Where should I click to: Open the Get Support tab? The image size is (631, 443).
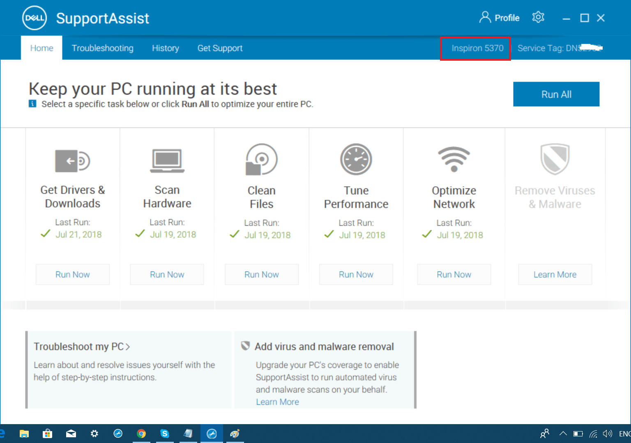pyautogui.click(x=220, y=48)
